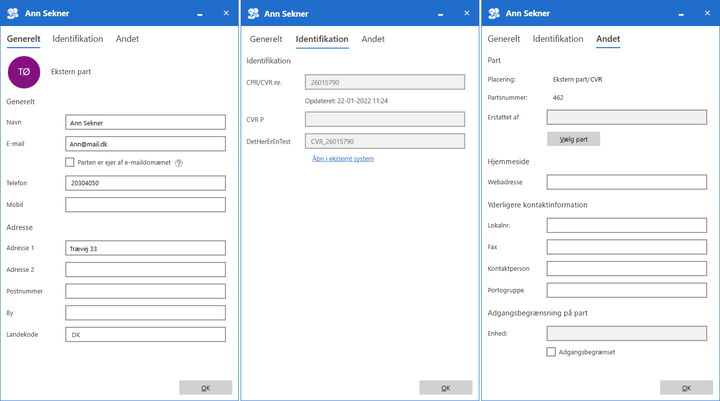Viewport: 720px width, 401px height.
Task: Select the Postnummer text box
Action: click(x=145, y=291)
